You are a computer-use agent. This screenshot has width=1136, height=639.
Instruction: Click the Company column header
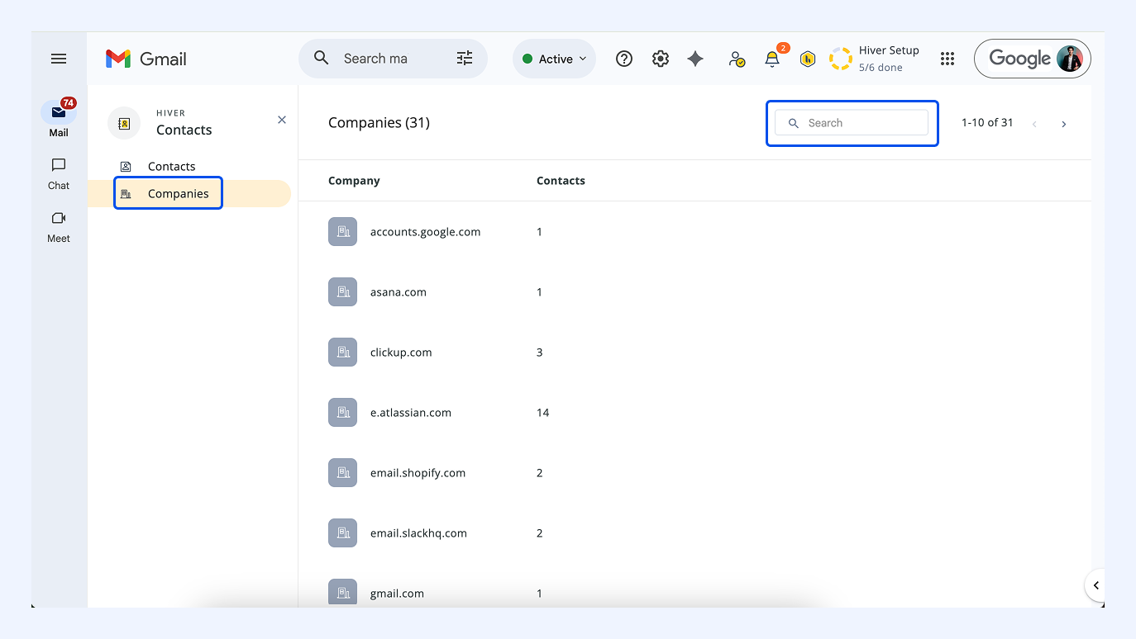[x=354, y=181]
